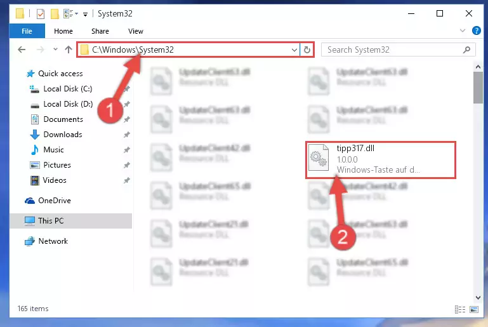Viewport: 488px width, 327px height.
Task: Open Music in sidebar
Action: click(x=53, y=150)
